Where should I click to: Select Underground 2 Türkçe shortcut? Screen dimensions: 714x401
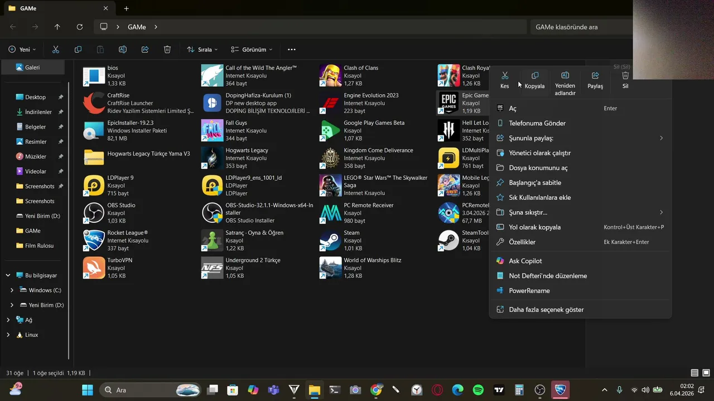point(257,268)
